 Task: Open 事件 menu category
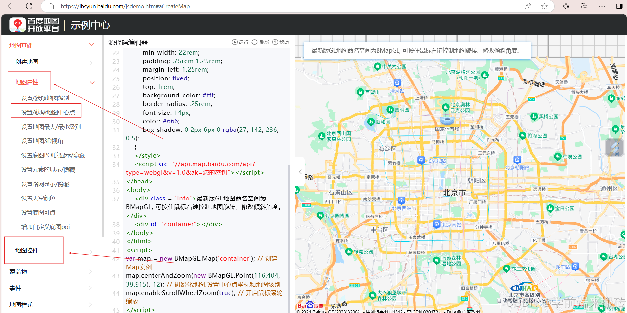[x=15, y=288]
